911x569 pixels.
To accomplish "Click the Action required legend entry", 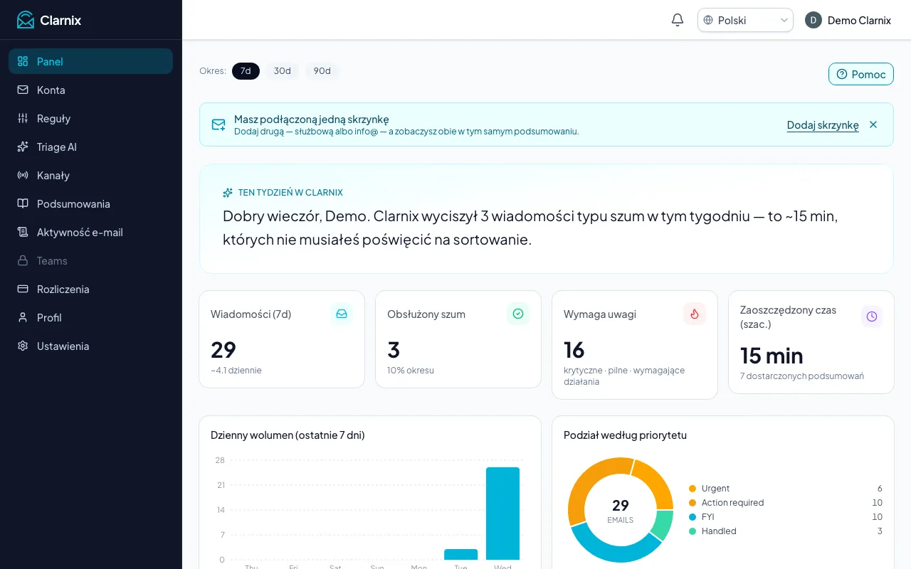I will tap(785, 503).
